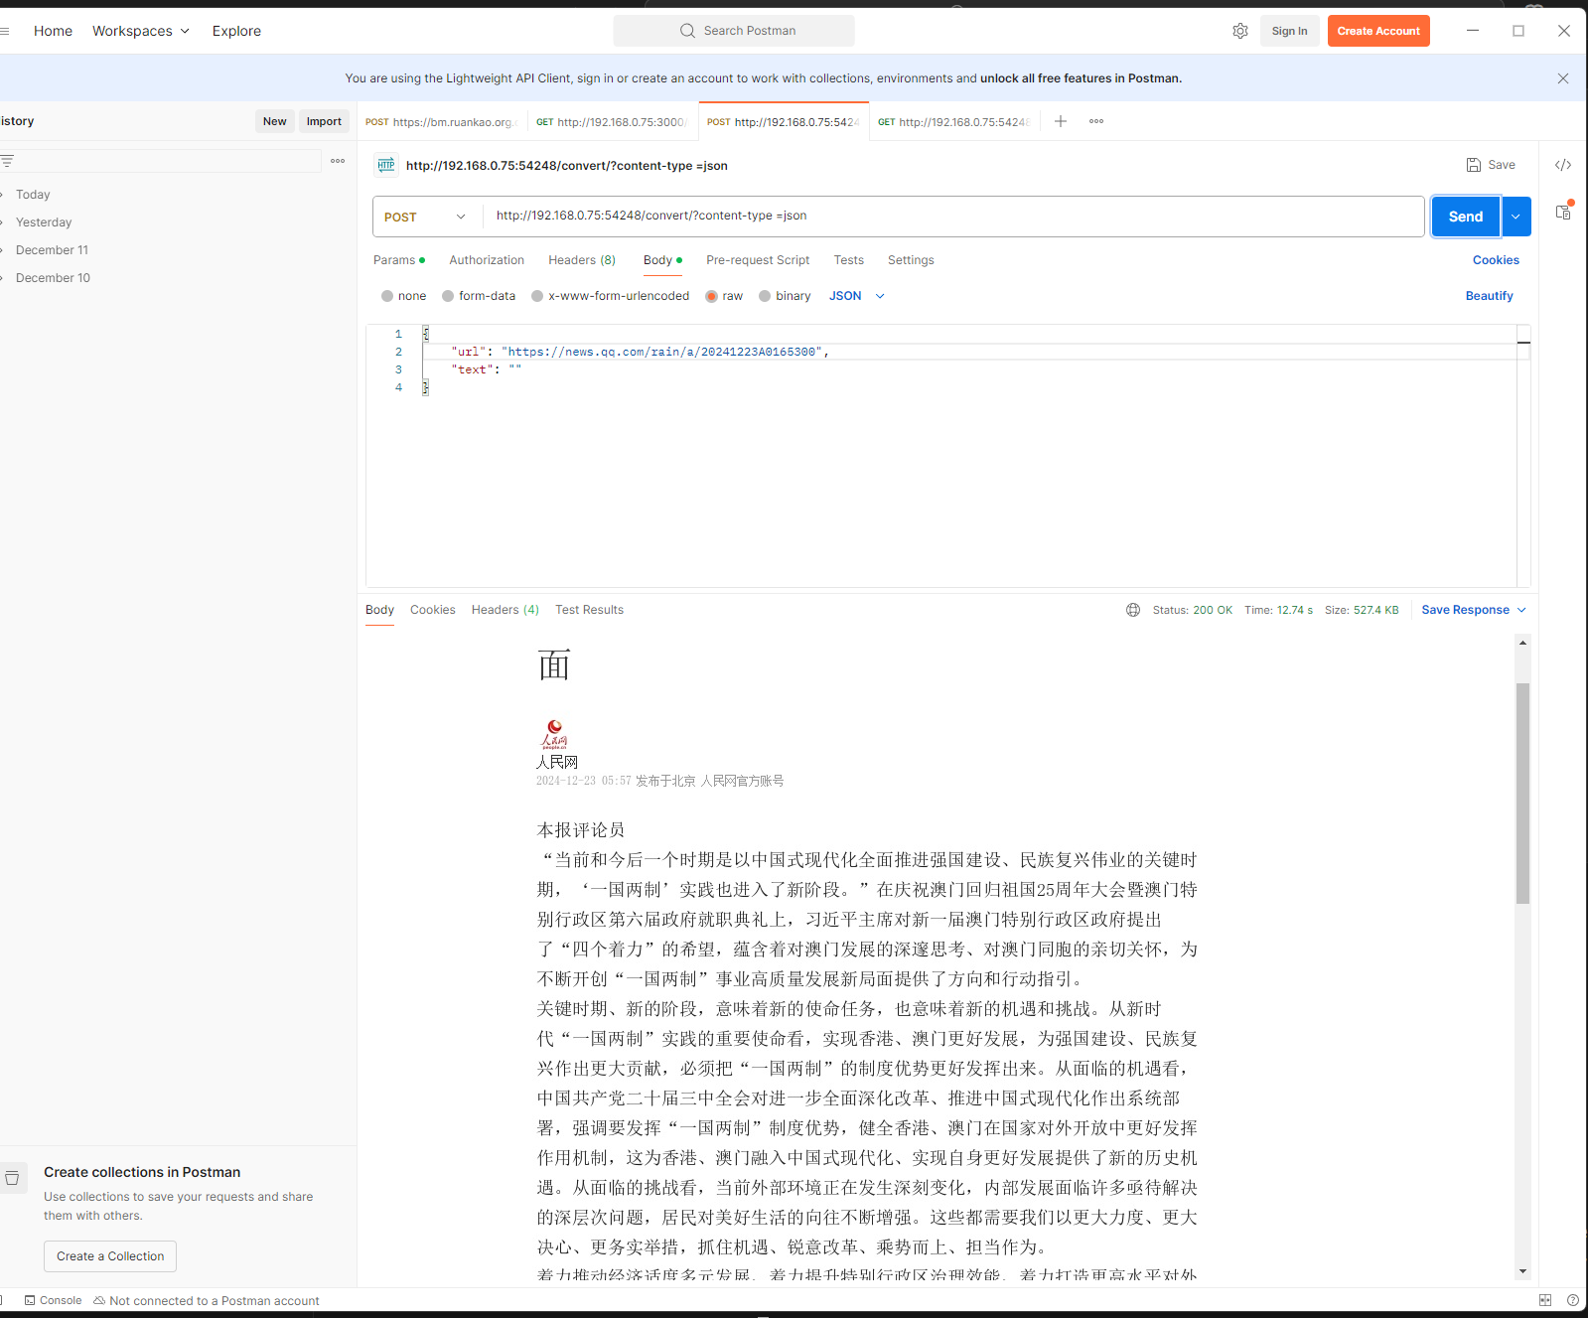
Task: Switch to the Authorization tab
Action: pyautogui.click(x=487, y=260)
